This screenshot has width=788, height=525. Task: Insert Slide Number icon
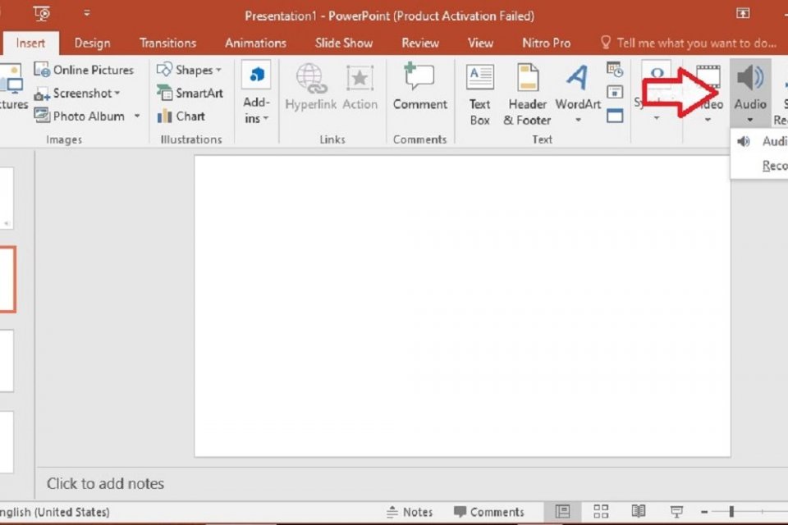[x=615, y=93]
